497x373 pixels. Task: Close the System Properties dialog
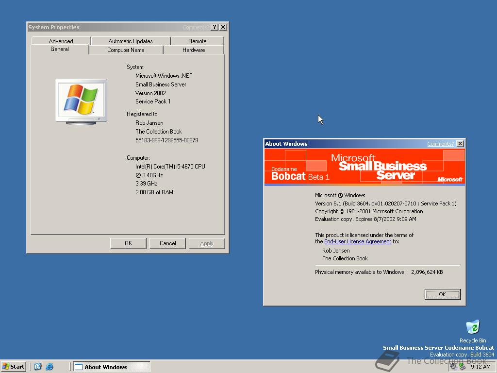[223, 27]
